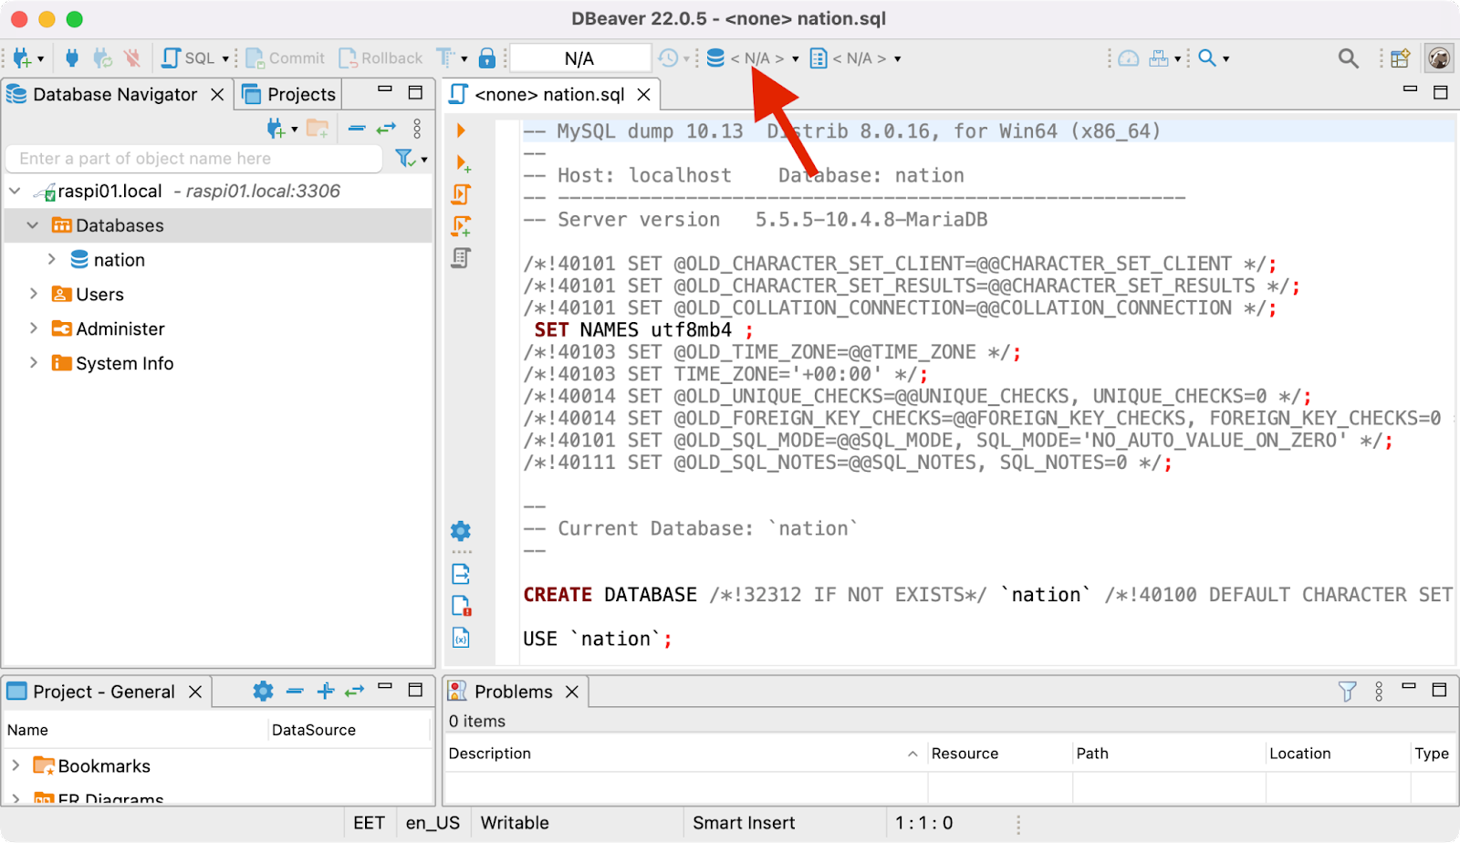Expand the Users folder in navigator

pyautogui.click(x=34, y=294)
